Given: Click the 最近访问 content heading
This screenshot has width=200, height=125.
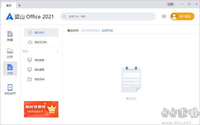Looking at the screenshot, I should [x=73, y=31].
